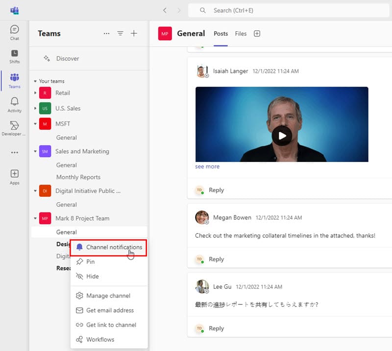Reply to Lee Gu's post

tap(216, 328)
